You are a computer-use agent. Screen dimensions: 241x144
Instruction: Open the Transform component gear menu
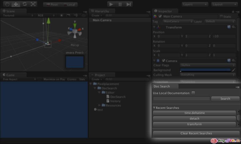point(234,27)
